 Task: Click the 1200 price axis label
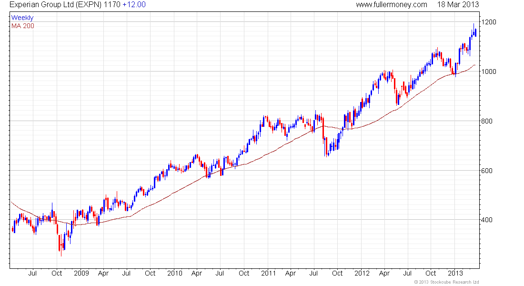pos(488,22)
